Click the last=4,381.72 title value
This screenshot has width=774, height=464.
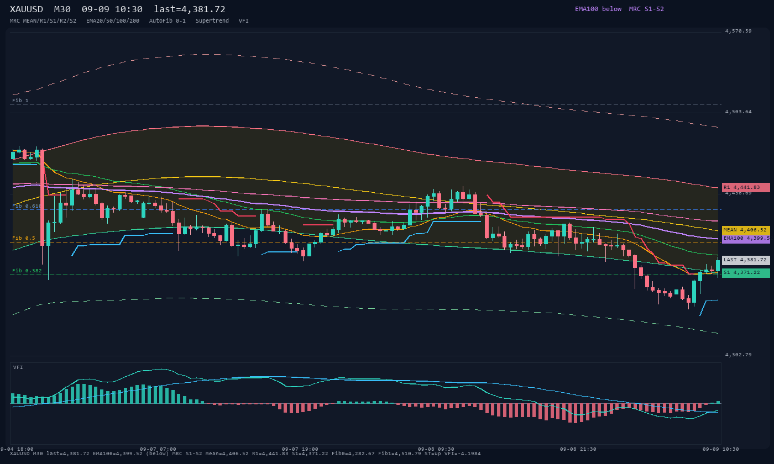coord(190,9)
